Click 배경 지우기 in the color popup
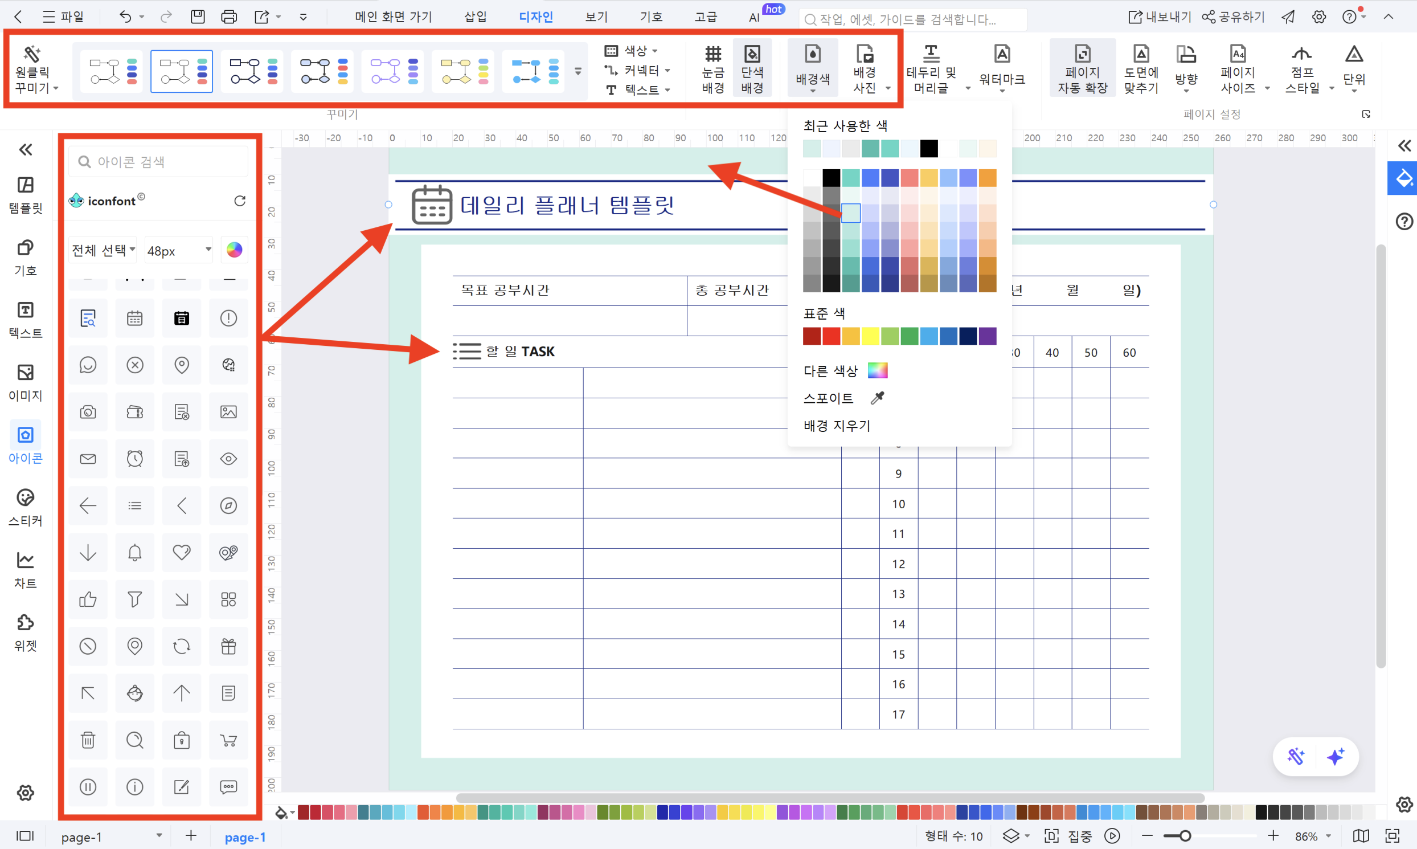 click(837, 426)
